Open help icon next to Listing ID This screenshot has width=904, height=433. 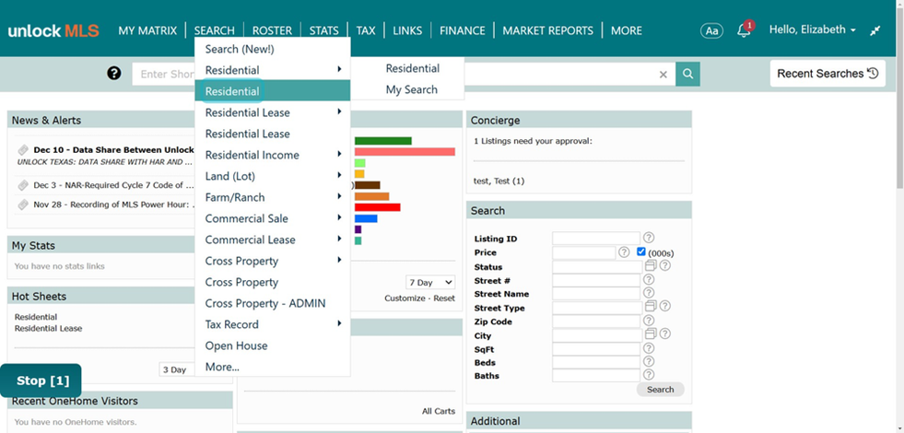click(x=649, y=238)
